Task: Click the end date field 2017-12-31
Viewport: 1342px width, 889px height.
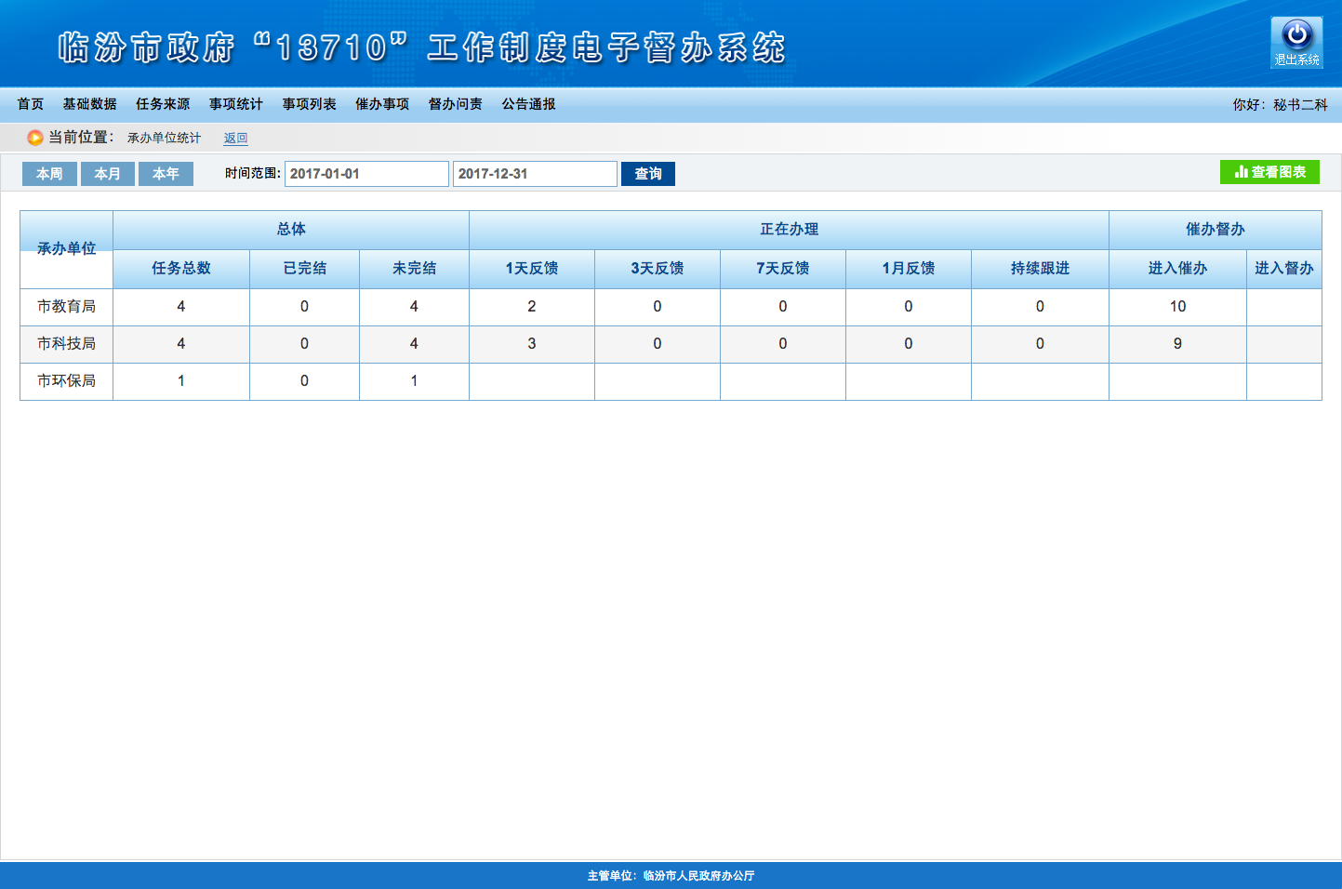Action: point(535,174)
